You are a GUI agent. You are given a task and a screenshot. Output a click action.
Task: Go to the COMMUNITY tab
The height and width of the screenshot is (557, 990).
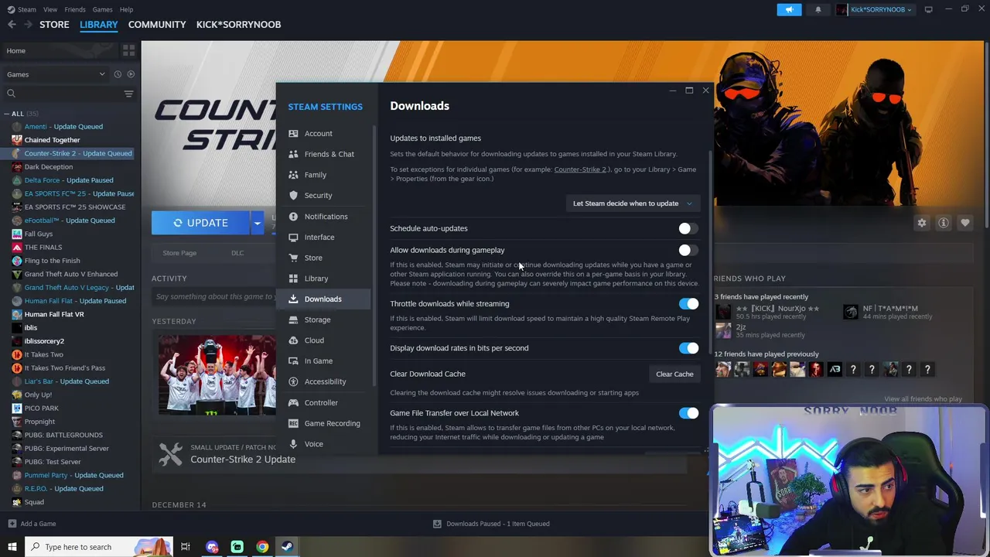[x=157, y=25]
